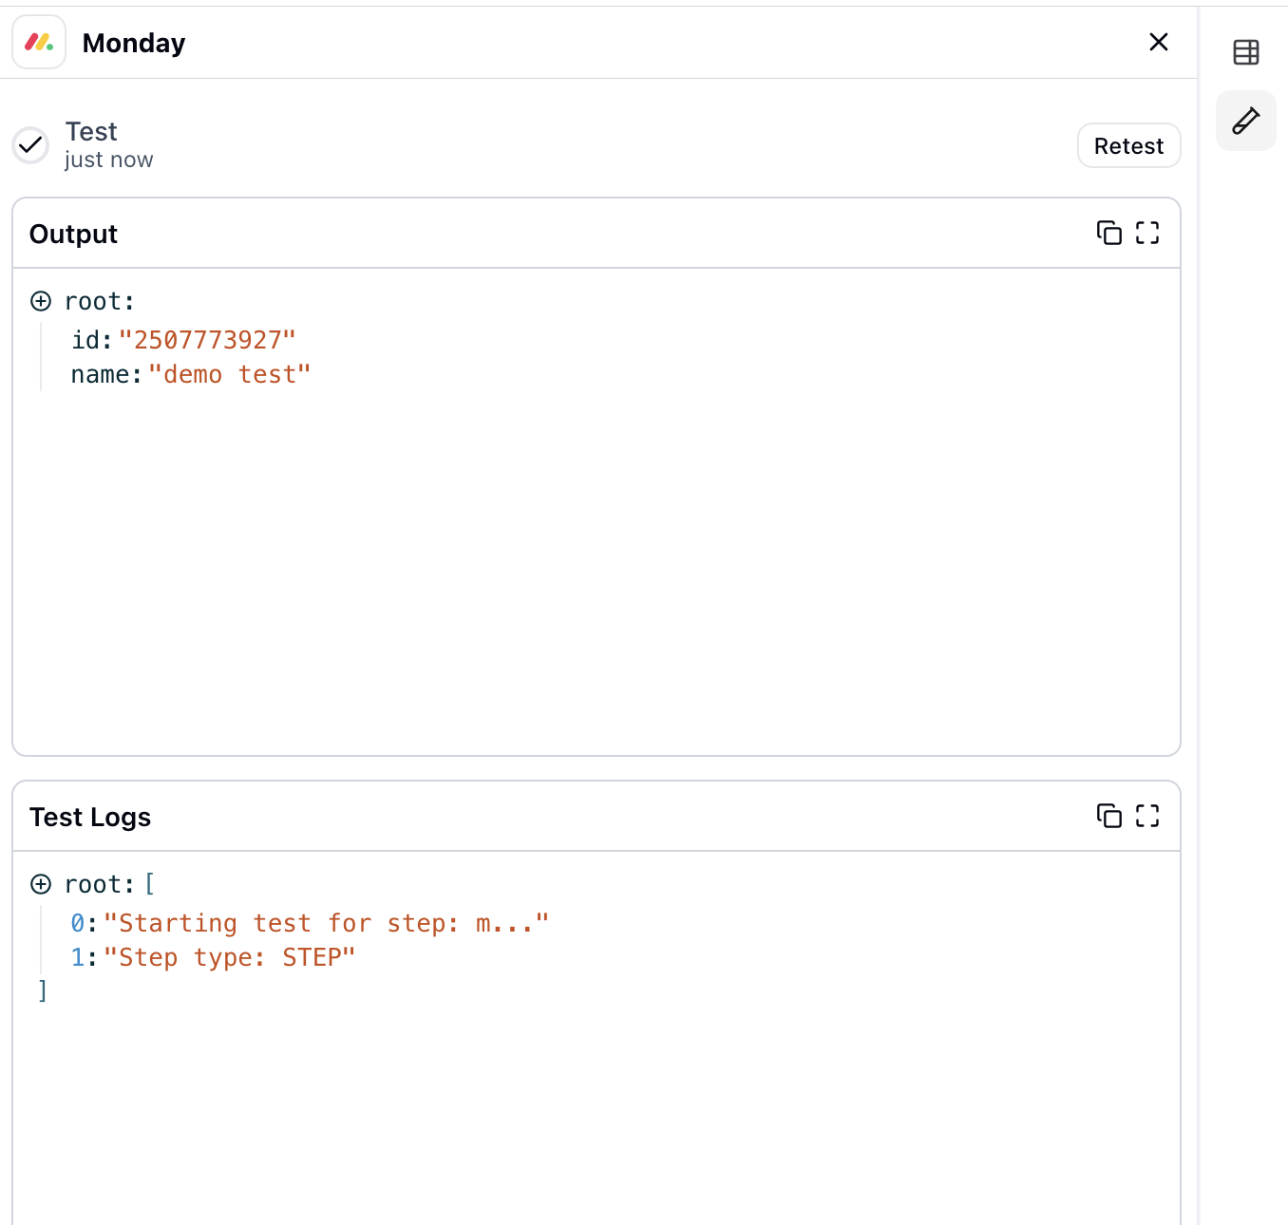The image size is (1288, 1225).
Task: Click the log entry 'Step type: STEP'
Action: [229, 957]
